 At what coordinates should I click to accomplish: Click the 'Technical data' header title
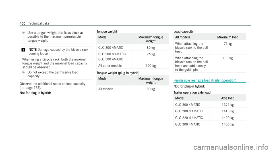(x=38, y=23)
